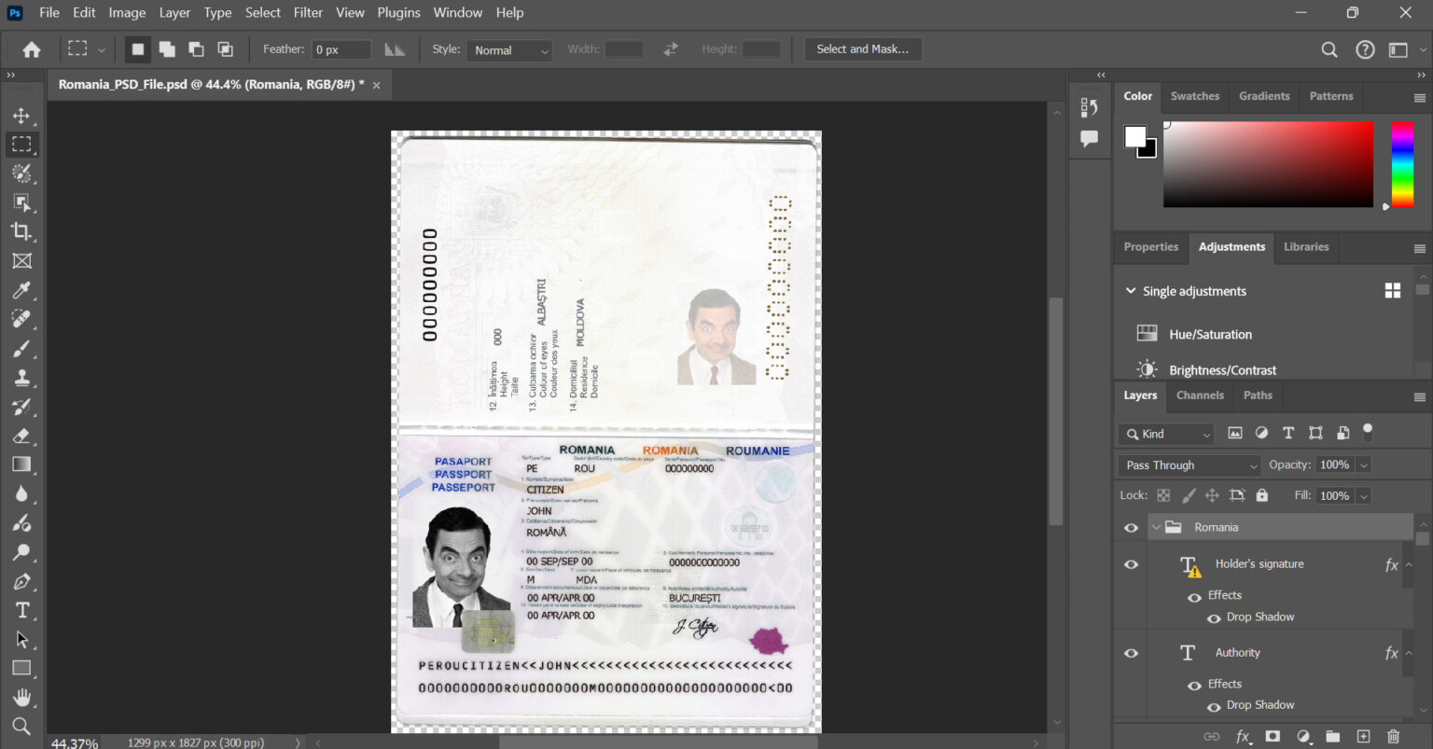Viewport: 1433px width, 749px height.
Task: Choose Add to selection mode
Action: [x=167, y=49]
